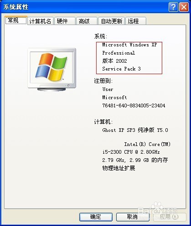Click the question mark help icon
This screenshot has width=191, height=226.
173,7
